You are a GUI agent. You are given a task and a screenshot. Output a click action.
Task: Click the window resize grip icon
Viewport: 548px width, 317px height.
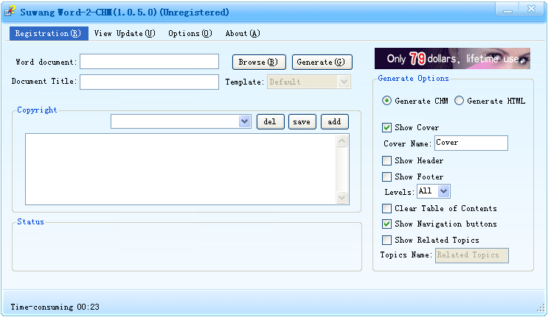click(541, 307)
